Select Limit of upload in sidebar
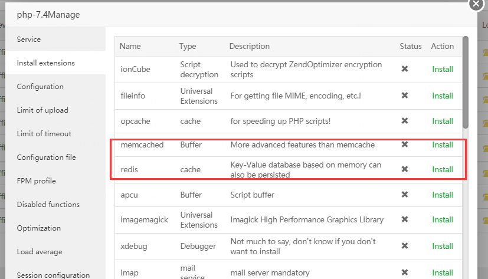 [42, 110]
